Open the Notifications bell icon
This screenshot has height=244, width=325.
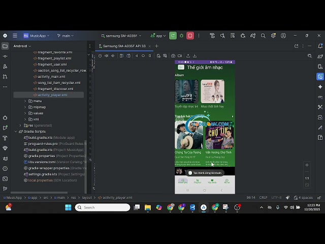pos(320,46)
